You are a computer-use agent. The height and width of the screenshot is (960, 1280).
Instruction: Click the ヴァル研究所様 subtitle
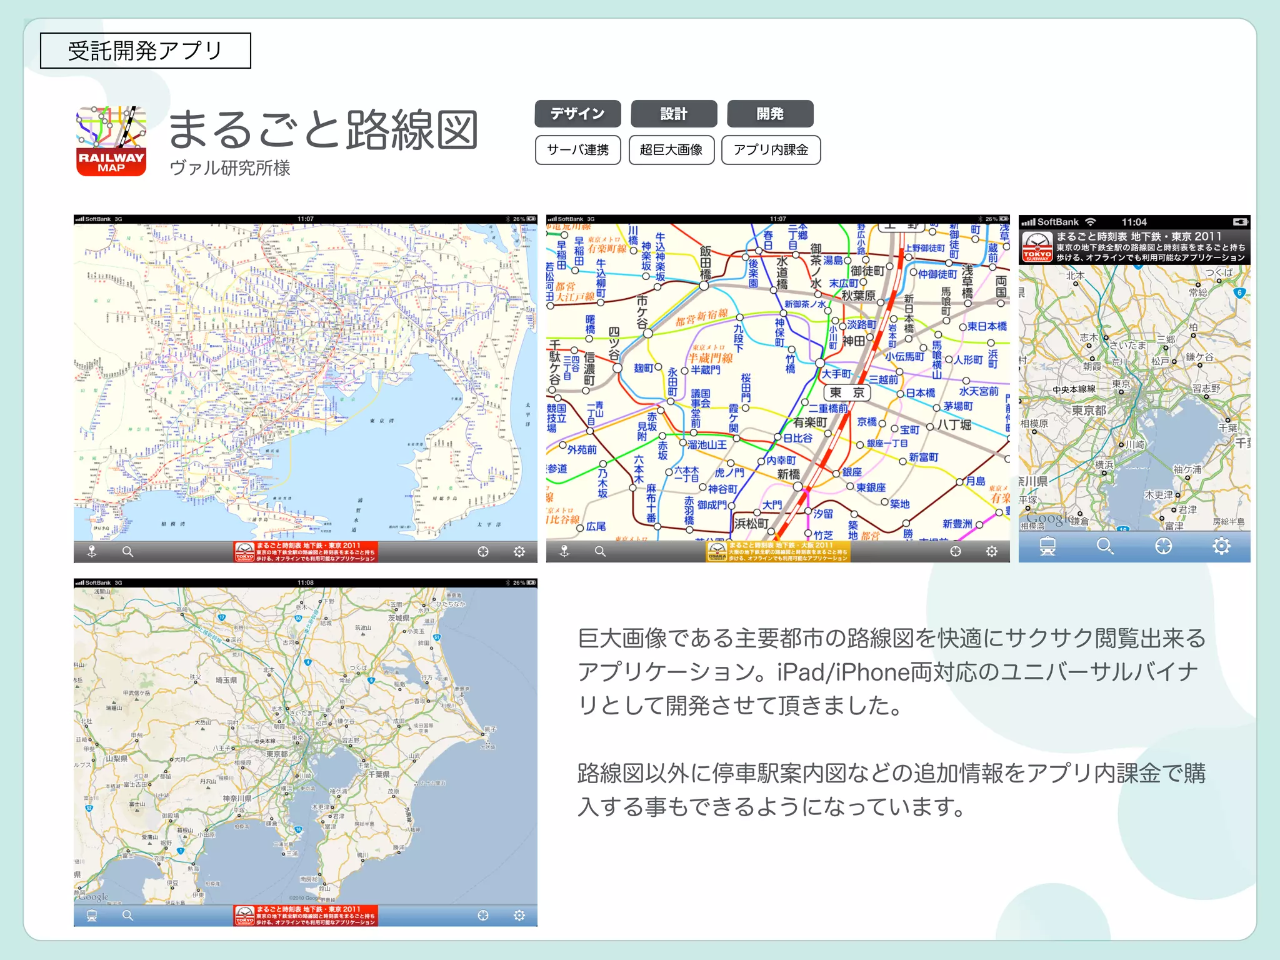coord(230,168)
